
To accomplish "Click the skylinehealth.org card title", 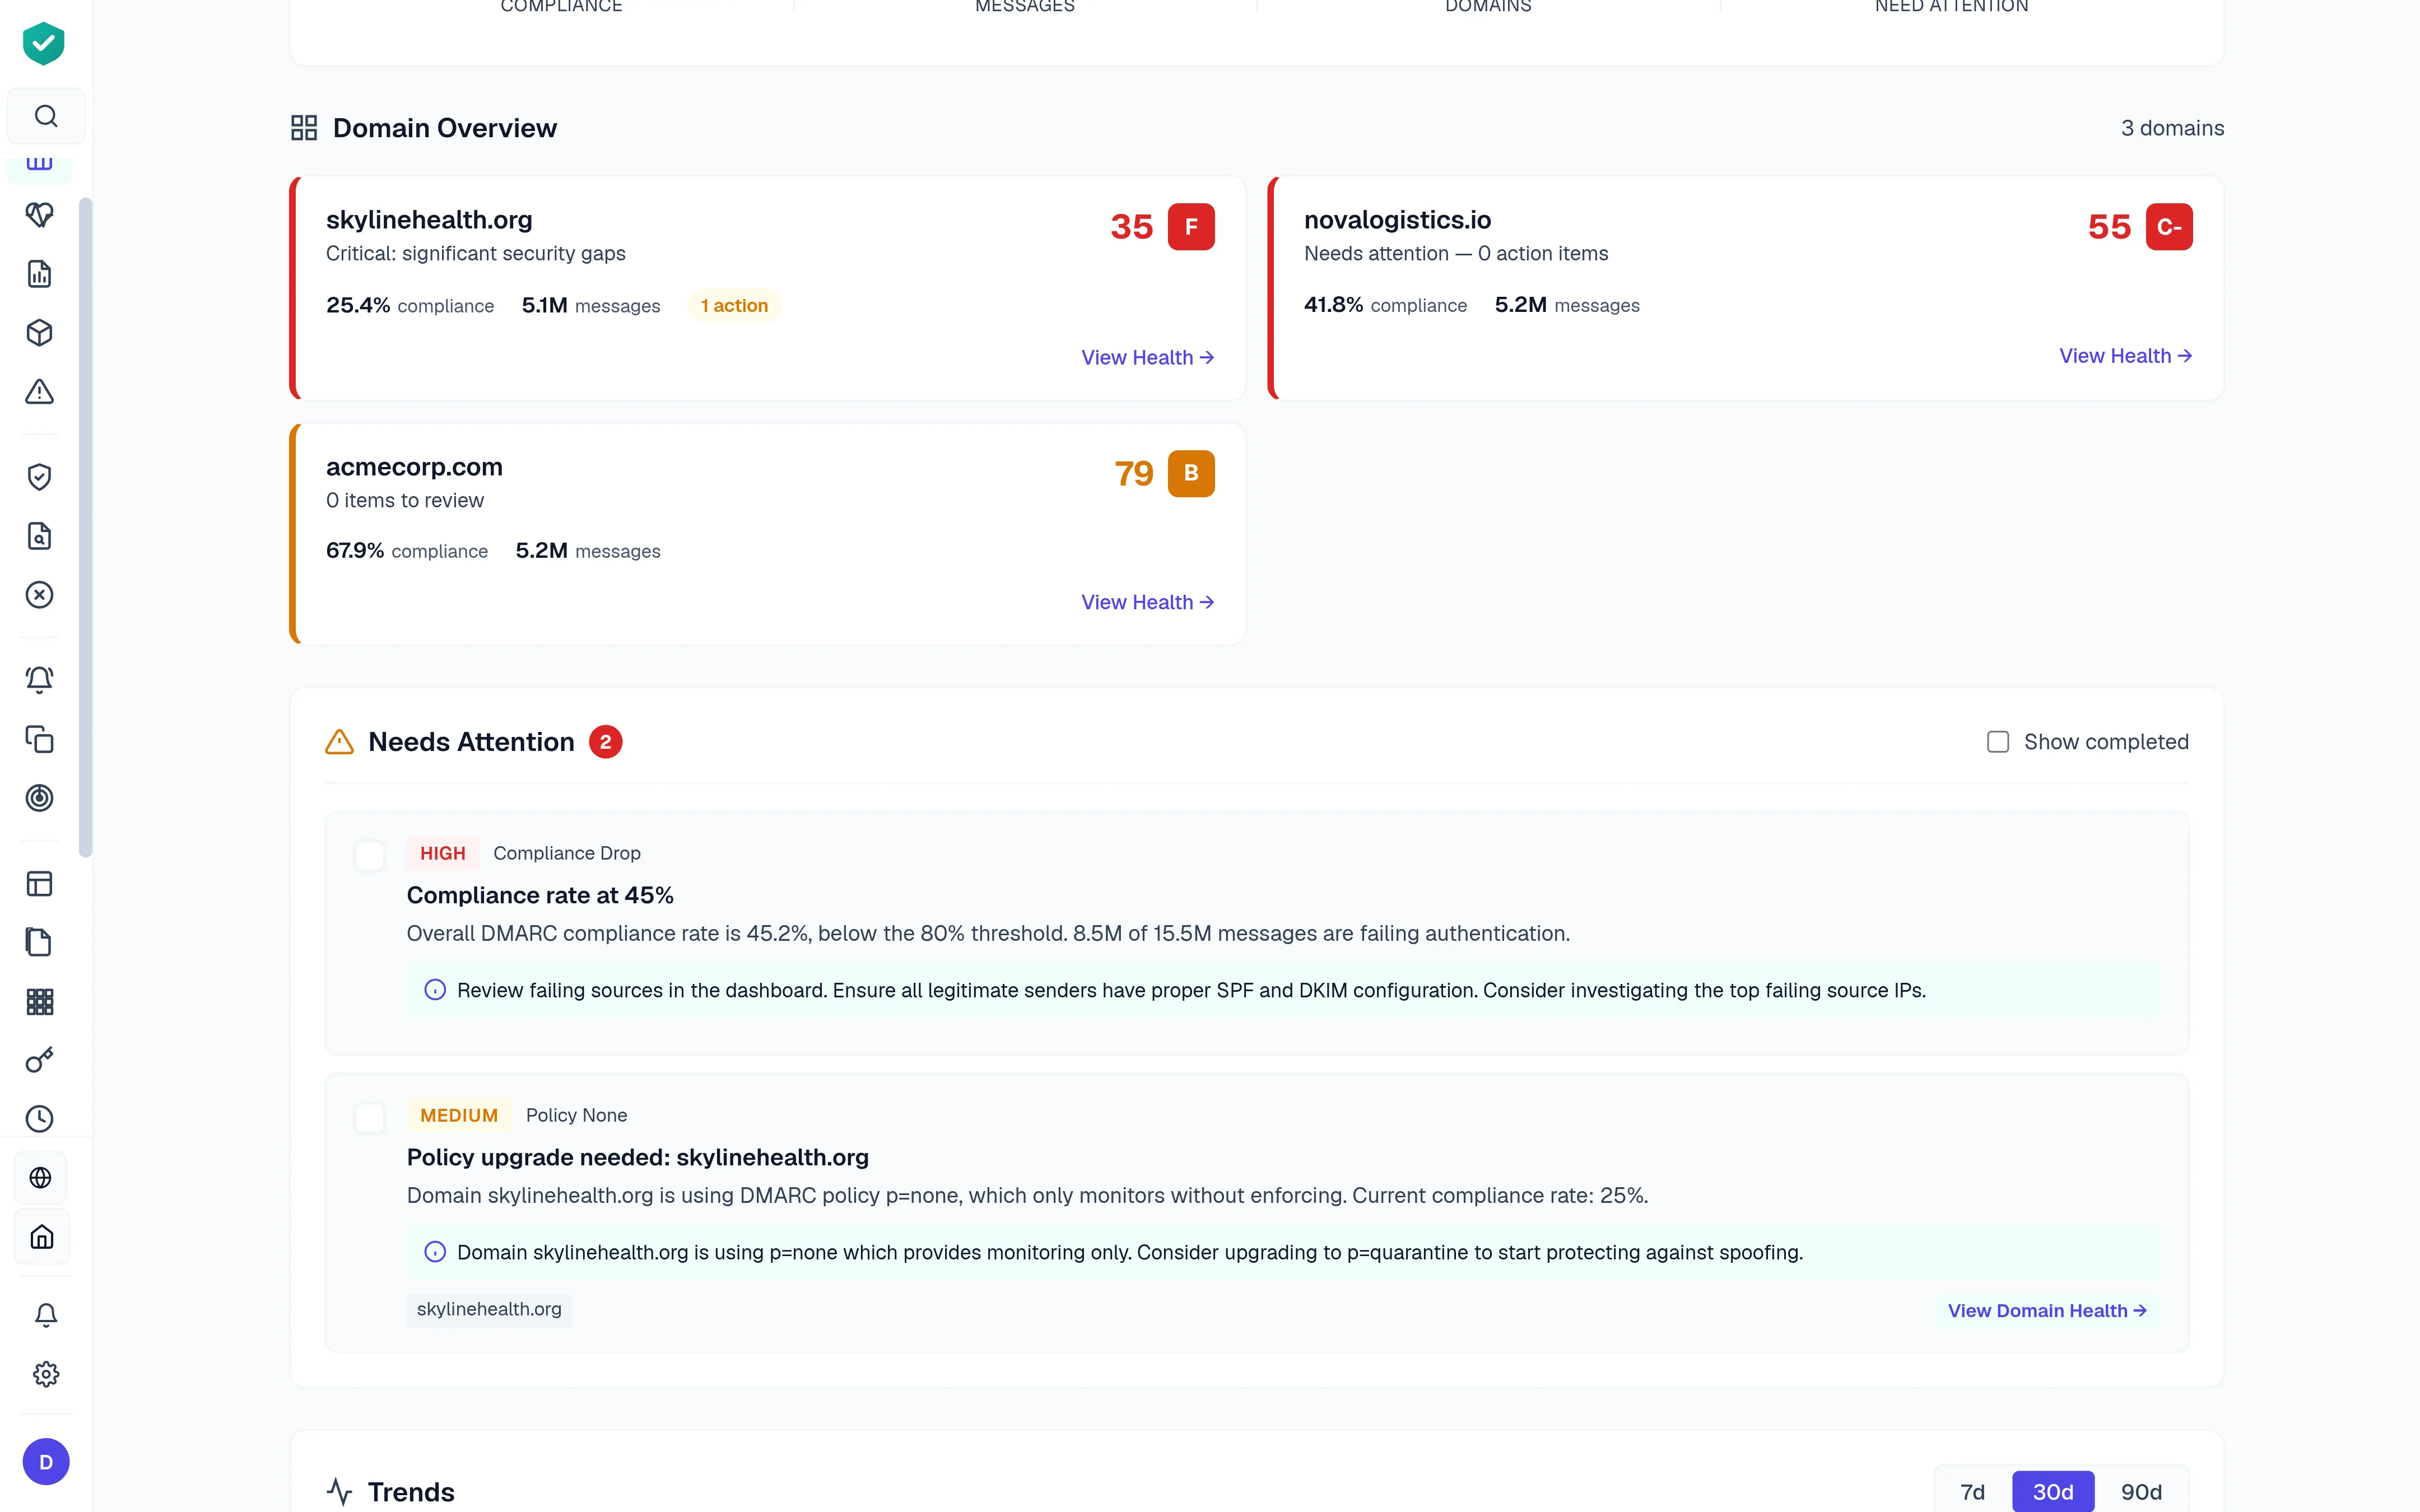I will pos(429,220).
